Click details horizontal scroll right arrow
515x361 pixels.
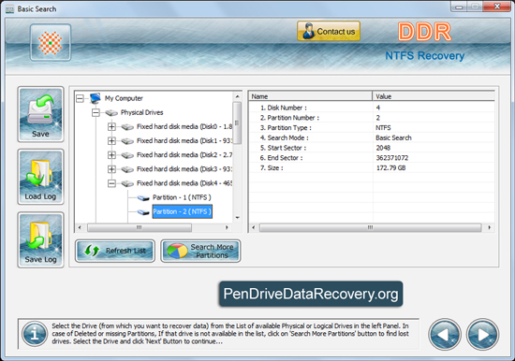click(490, 227)
